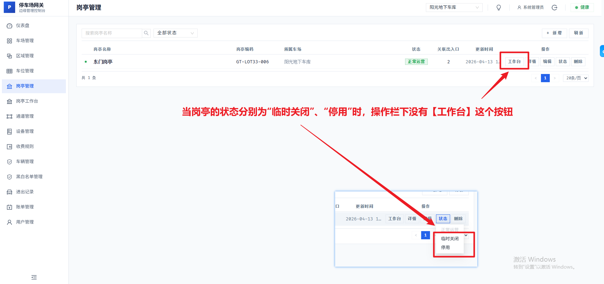The height and width of the screenshot is (284, 604).
Task: Collapse the sidebar using the bottom icon
Action: pos(34,277)
